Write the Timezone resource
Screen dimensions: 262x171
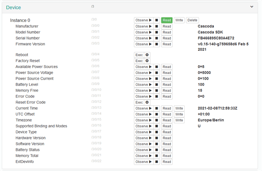point(179,120)
